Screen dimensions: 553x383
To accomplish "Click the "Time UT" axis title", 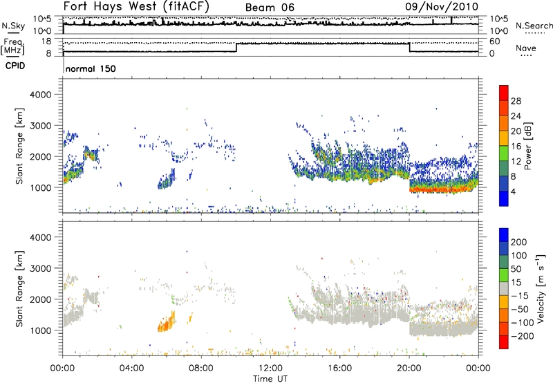I will tap(270, 379).
